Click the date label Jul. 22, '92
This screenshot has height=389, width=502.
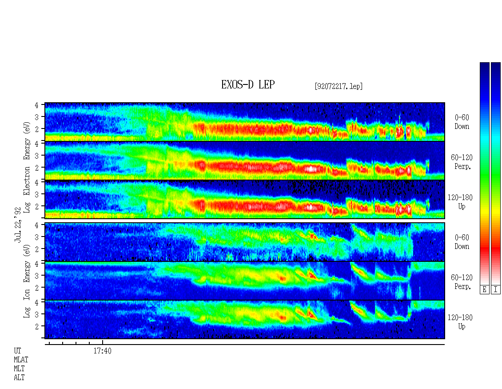[x=18, y=225]
